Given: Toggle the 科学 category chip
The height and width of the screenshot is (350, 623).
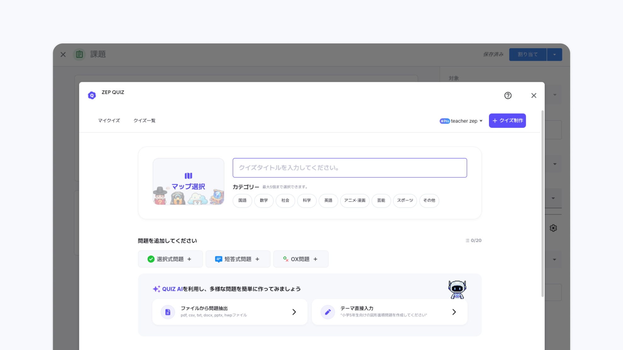Looking at the screenshot, I should [x=306, y=200].
